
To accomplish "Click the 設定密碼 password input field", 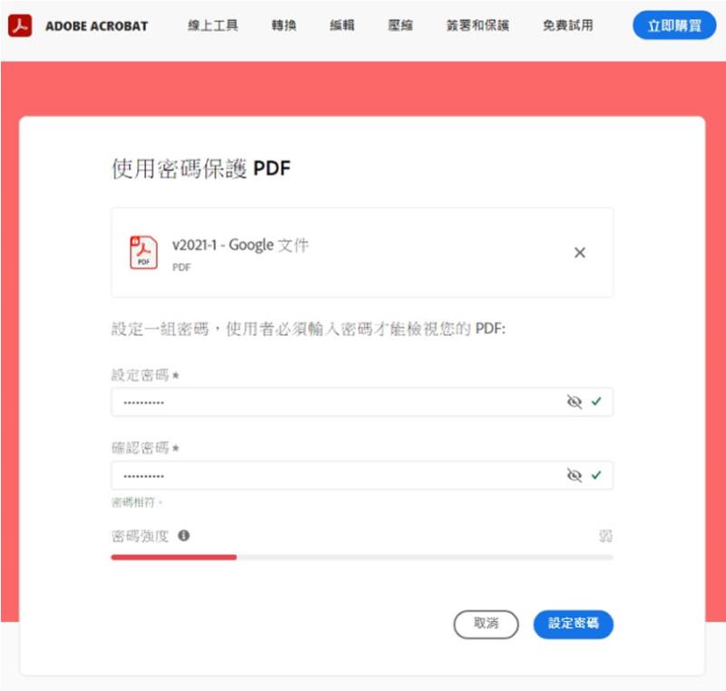I will (x=362, y=402).
